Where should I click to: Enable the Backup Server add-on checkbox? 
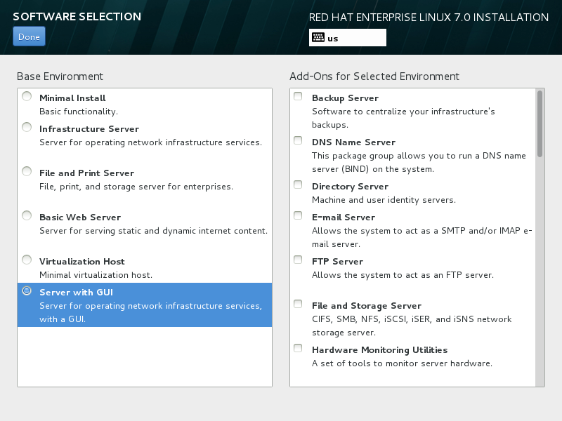pyautogui.click(x=298, y=97)
